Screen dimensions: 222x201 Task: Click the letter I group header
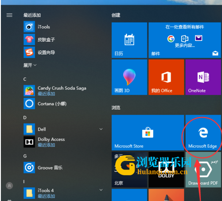click(x=24, y=181)
